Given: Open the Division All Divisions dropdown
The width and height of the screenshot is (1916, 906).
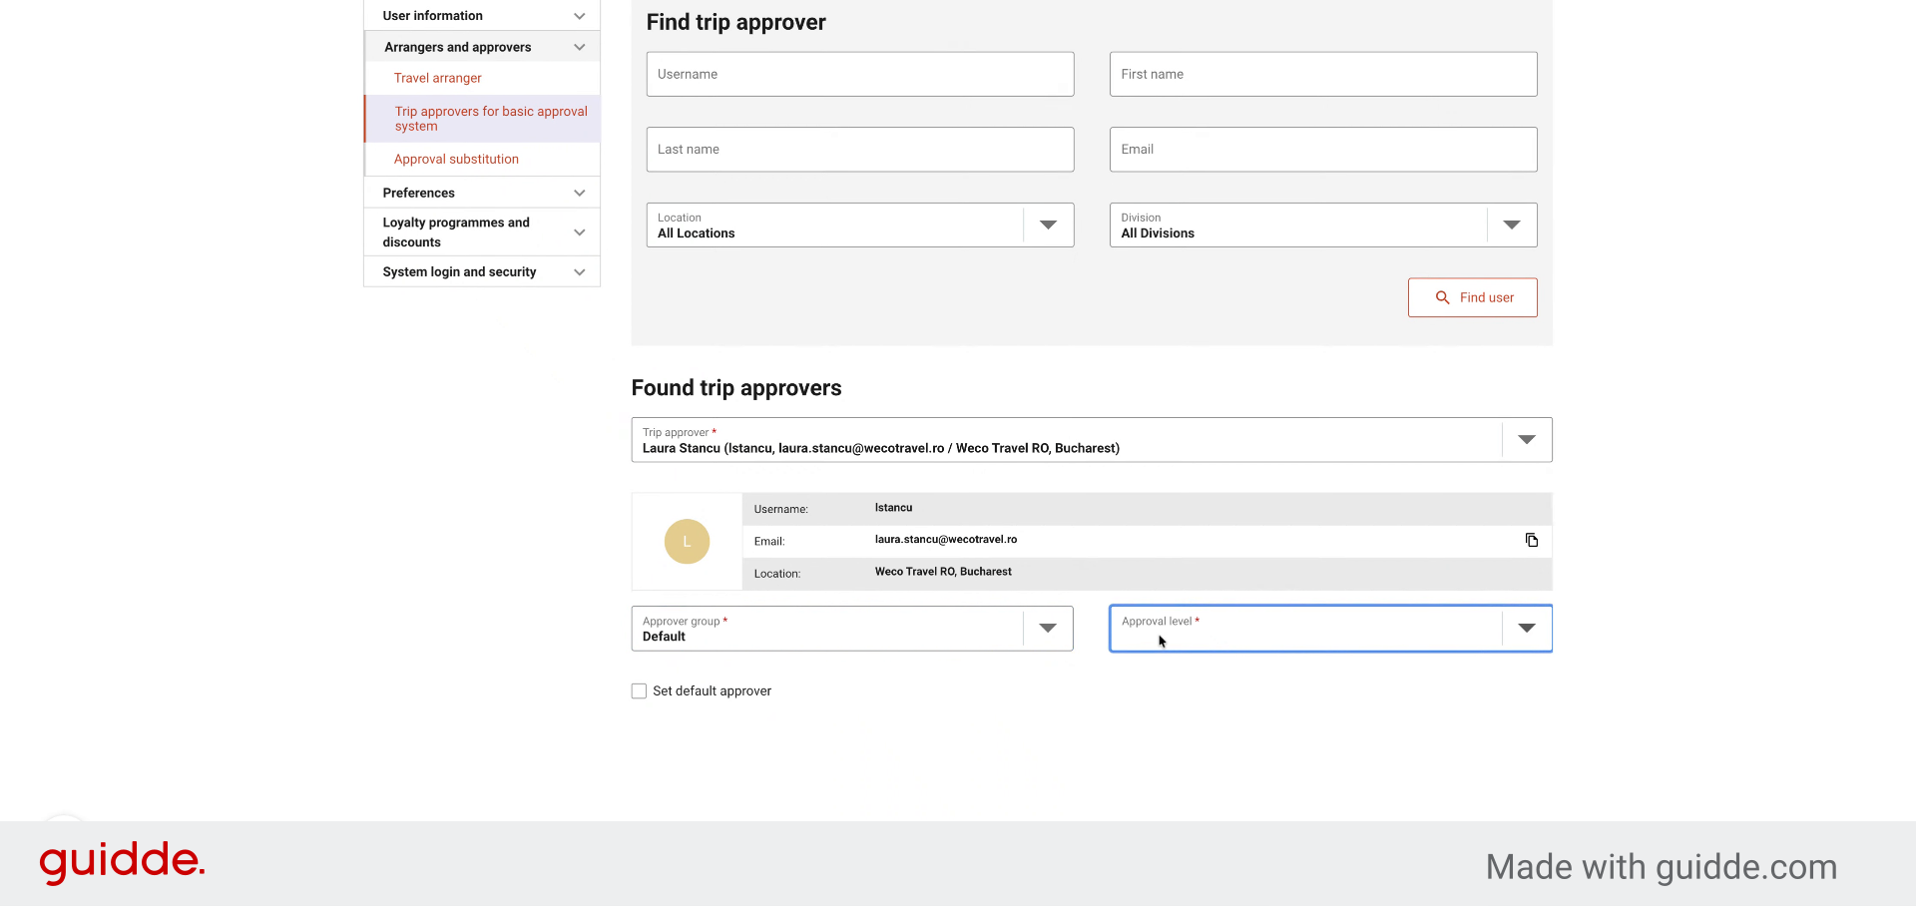Looking at the screenshot, I should coord(1323,226).
